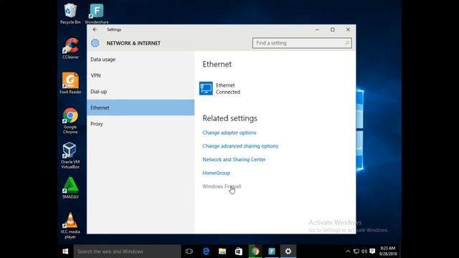Close the Settings window
This screenshot has width=459, height=258.
[348, 29]
